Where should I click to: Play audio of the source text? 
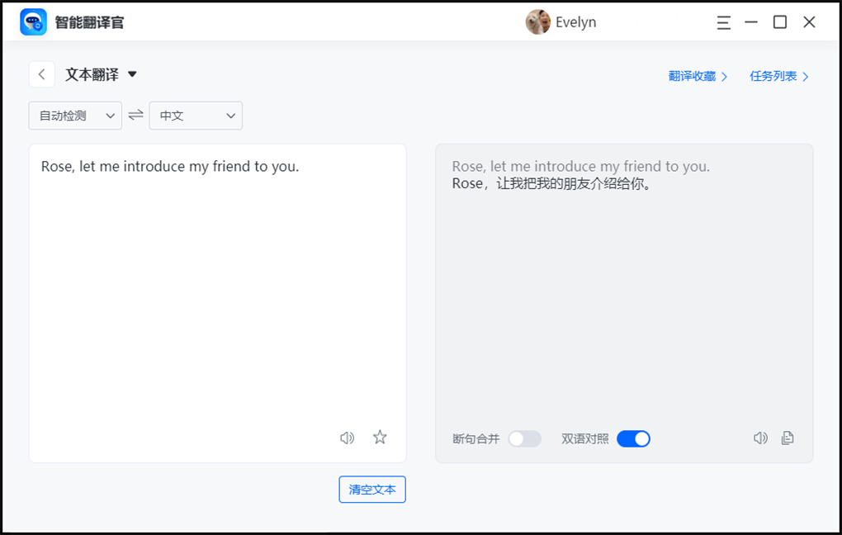348,438
